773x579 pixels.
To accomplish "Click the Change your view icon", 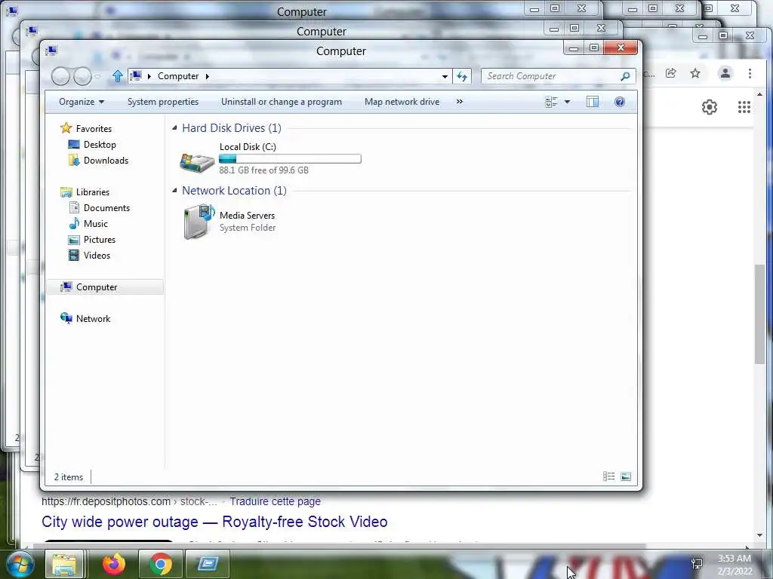I will (551, 102).
